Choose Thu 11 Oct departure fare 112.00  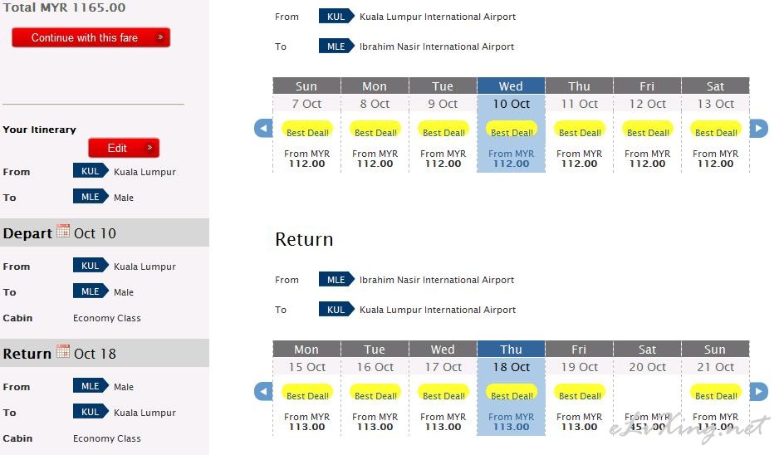click(x=580, y=159)
